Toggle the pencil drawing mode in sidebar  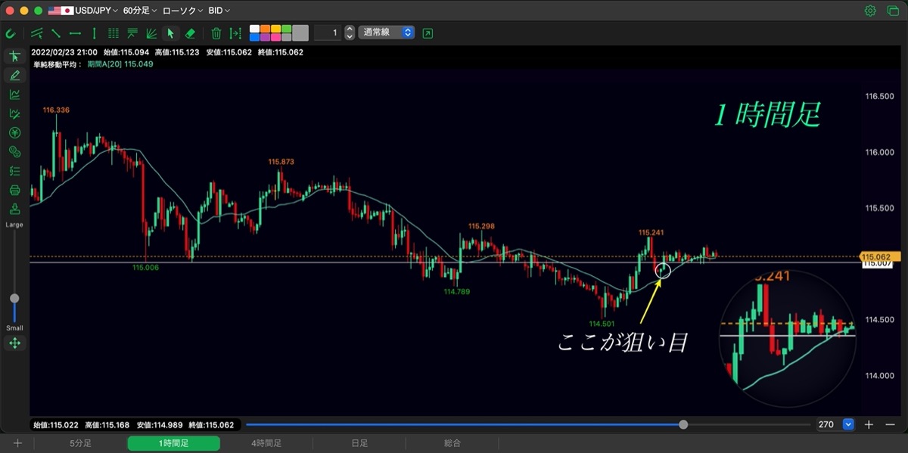pos(14,75)
